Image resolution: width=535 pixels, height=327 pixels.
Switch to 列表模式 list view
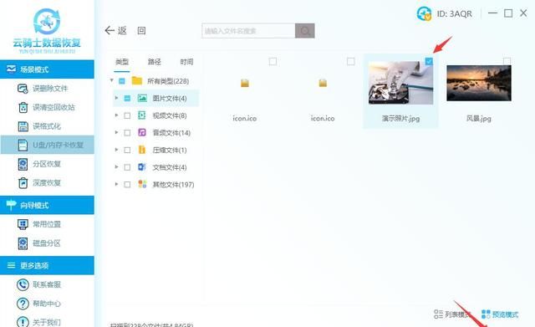tap(451, 314)
